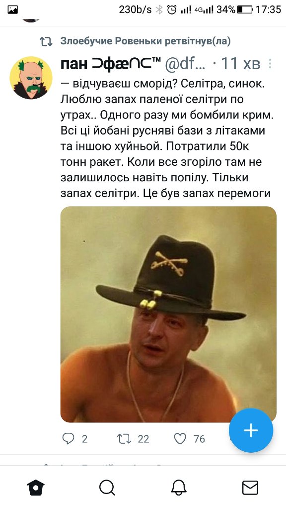This screenshot has width=286, height=510.
Task: Open the Home tab icon
Action: click(x=36, y=488)
